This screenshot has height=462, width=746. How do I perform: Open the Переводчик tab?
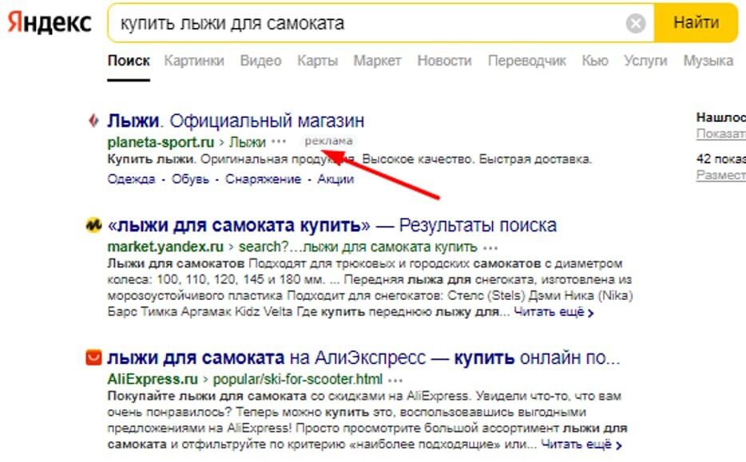pyautogui.click(x=530, y=60)
